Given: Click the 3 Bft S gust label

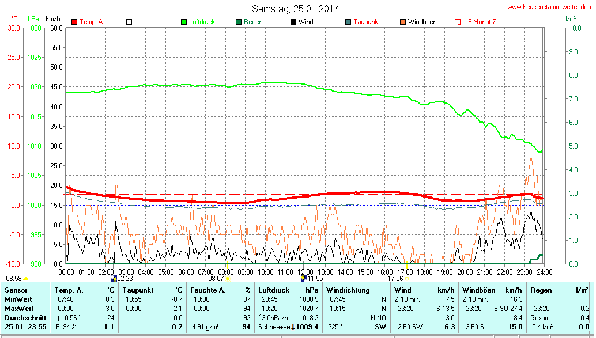Looking at the screenshot, I should coord(475,327).
